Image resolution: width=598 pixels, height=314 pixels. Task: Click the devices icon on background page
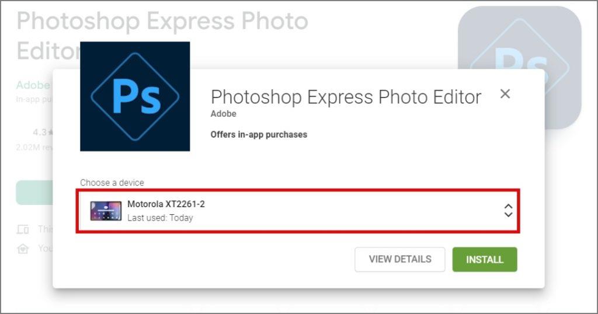click(x=23, y=229)
